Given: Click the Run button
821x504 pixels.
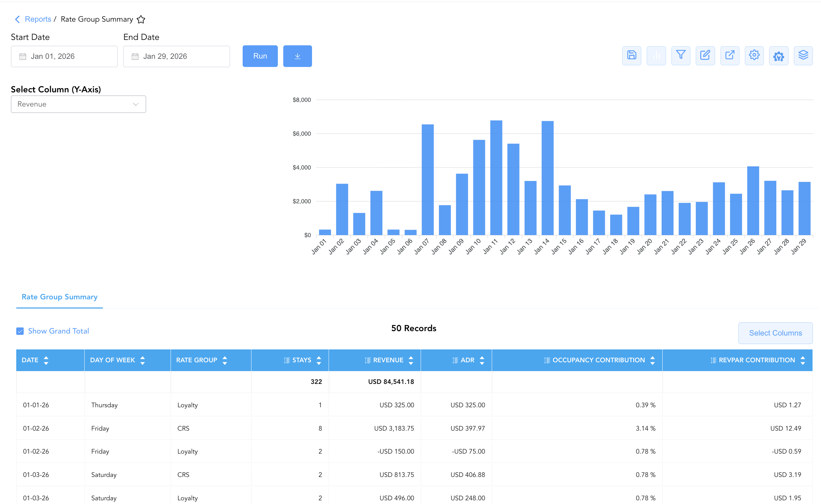Looking at the screenshot, I should pos(260,56).
